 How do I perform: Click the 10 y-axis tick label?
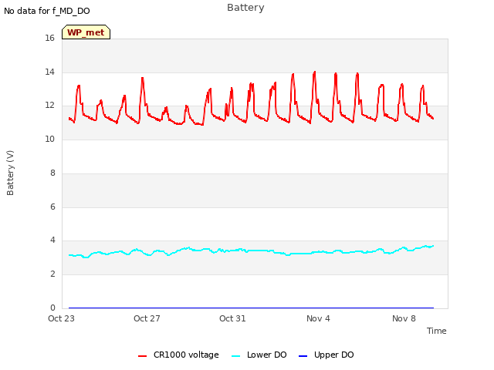pos(49,139)
